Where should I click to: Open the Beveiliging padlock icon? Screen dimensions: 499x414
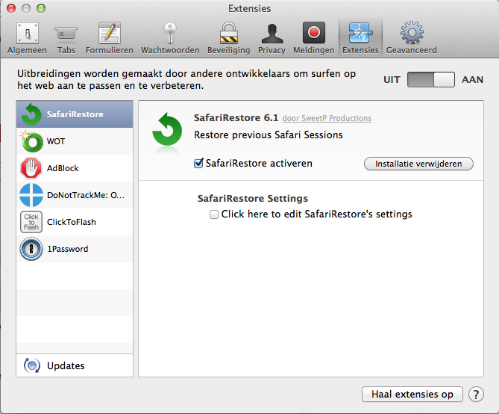[x=229, y=33]
